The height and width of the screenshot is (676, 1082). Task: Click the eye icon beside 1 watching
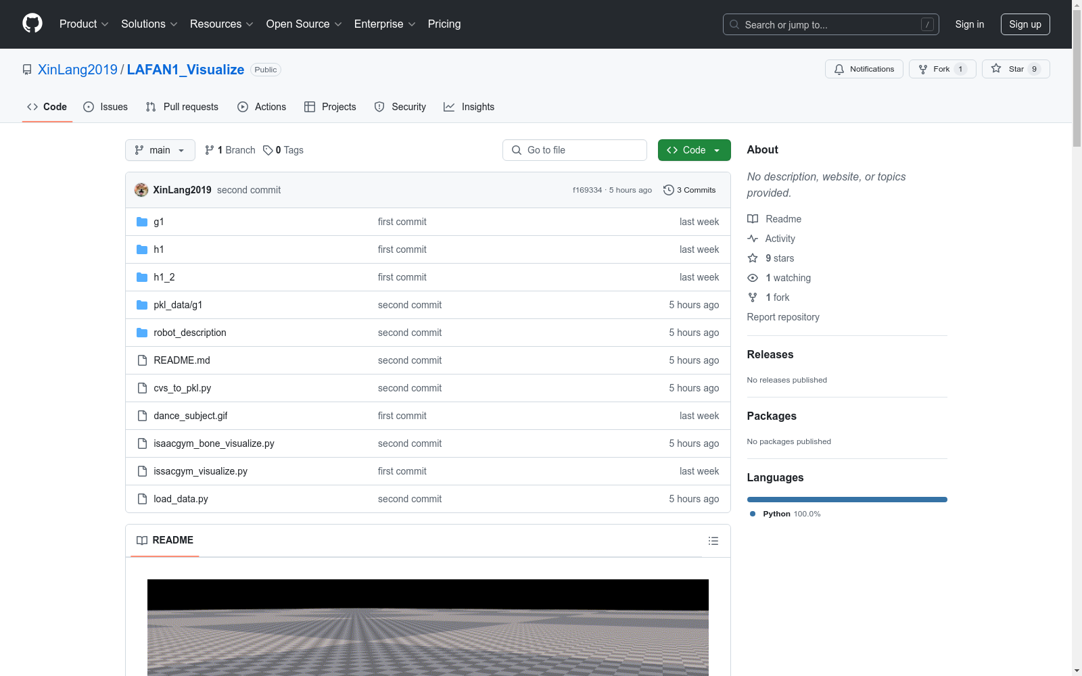coord(753,278)
